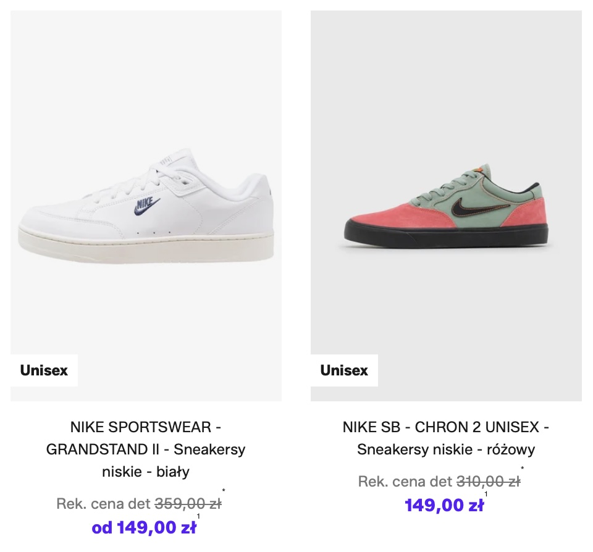Select Unisex badge on Grandstand II card

click(44, 370)
